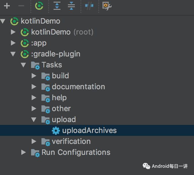The image size is (194, 175).
Task: Select Run Configurations node
Action: coord(76,152)
